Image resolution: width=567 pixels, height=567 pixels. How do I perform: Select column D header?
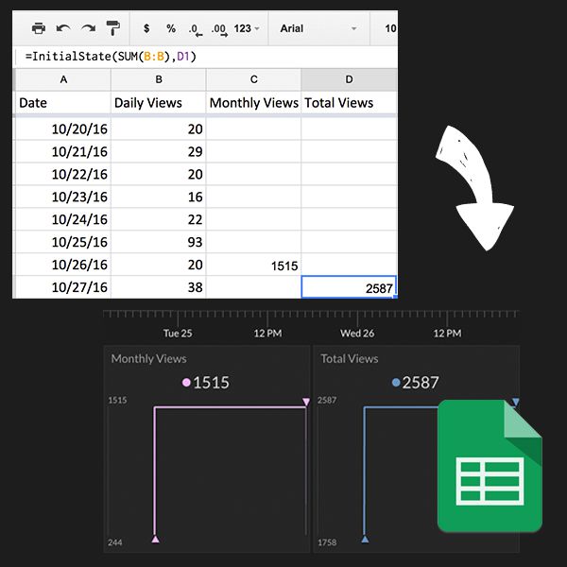pos(349,79)
